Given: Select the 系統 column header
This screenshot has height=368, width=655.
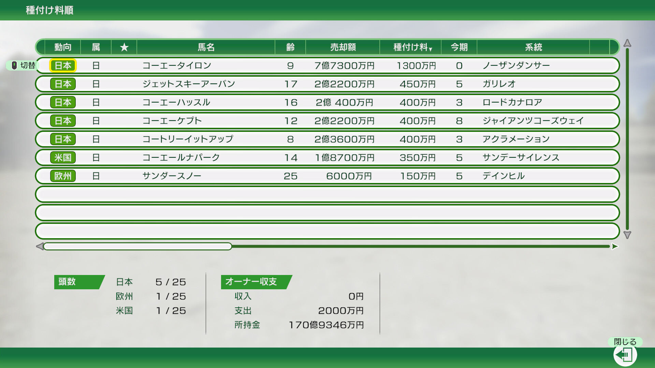Looking at the screenshot, I should [x=533, y=47].
